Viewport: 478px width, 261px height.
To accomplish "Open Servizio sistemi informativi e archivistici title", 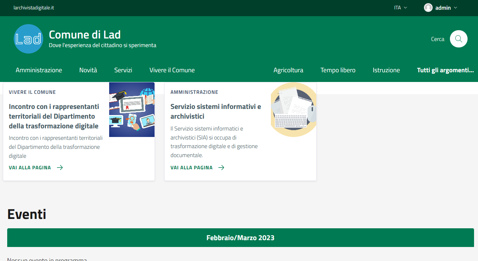I will point(216,111).
